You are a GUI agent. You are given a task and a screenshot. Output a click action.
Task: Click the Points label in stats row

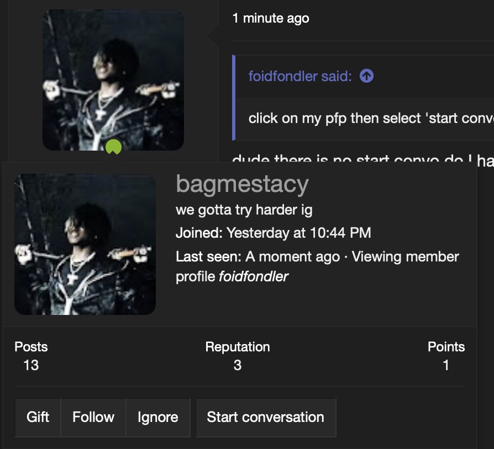(x=446, y=347)
